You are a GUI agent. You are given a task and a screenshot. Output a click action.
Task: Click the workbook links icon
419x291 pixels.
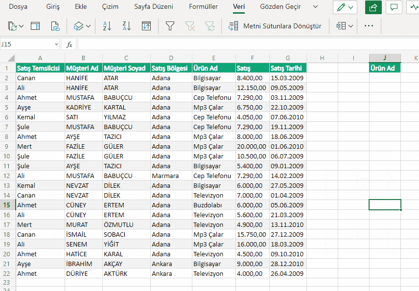(x=55, y=26)
